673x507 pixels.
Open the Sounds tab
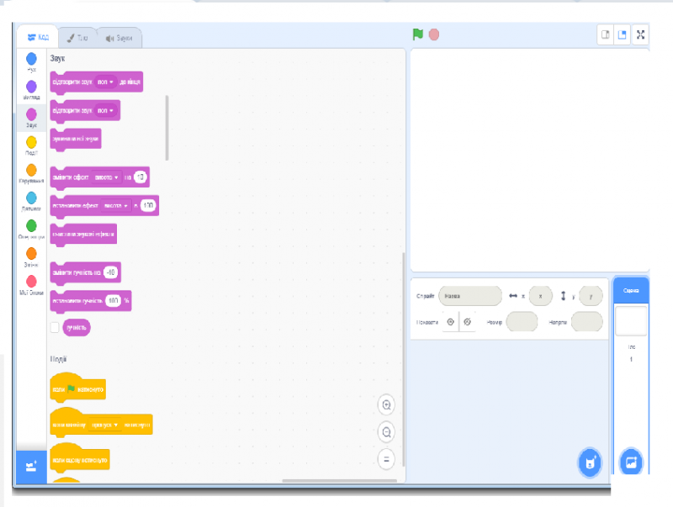tap(119, 38)
